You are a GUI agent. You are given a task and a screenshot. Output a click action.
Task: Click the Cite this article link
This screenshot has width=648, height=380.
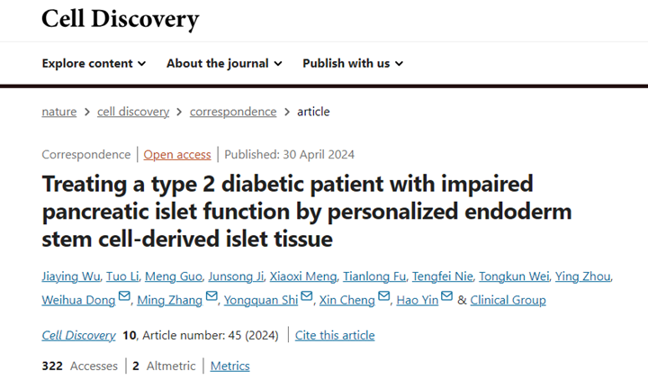(335, 335)
